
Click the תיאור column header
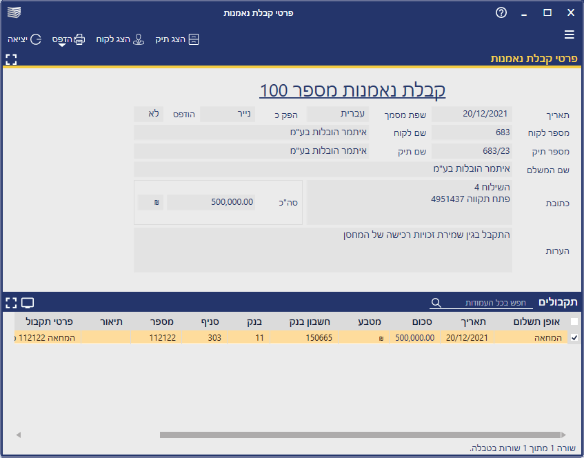pos(105,321)
